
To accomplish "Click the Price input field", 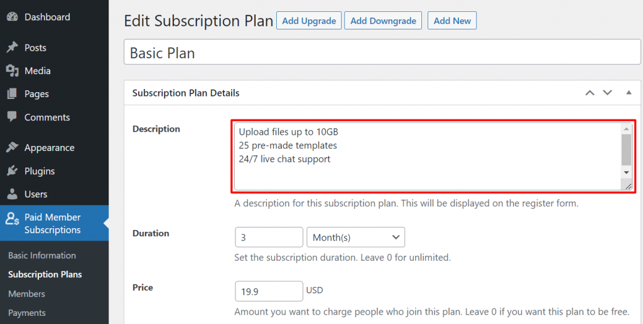I will 269,291.
